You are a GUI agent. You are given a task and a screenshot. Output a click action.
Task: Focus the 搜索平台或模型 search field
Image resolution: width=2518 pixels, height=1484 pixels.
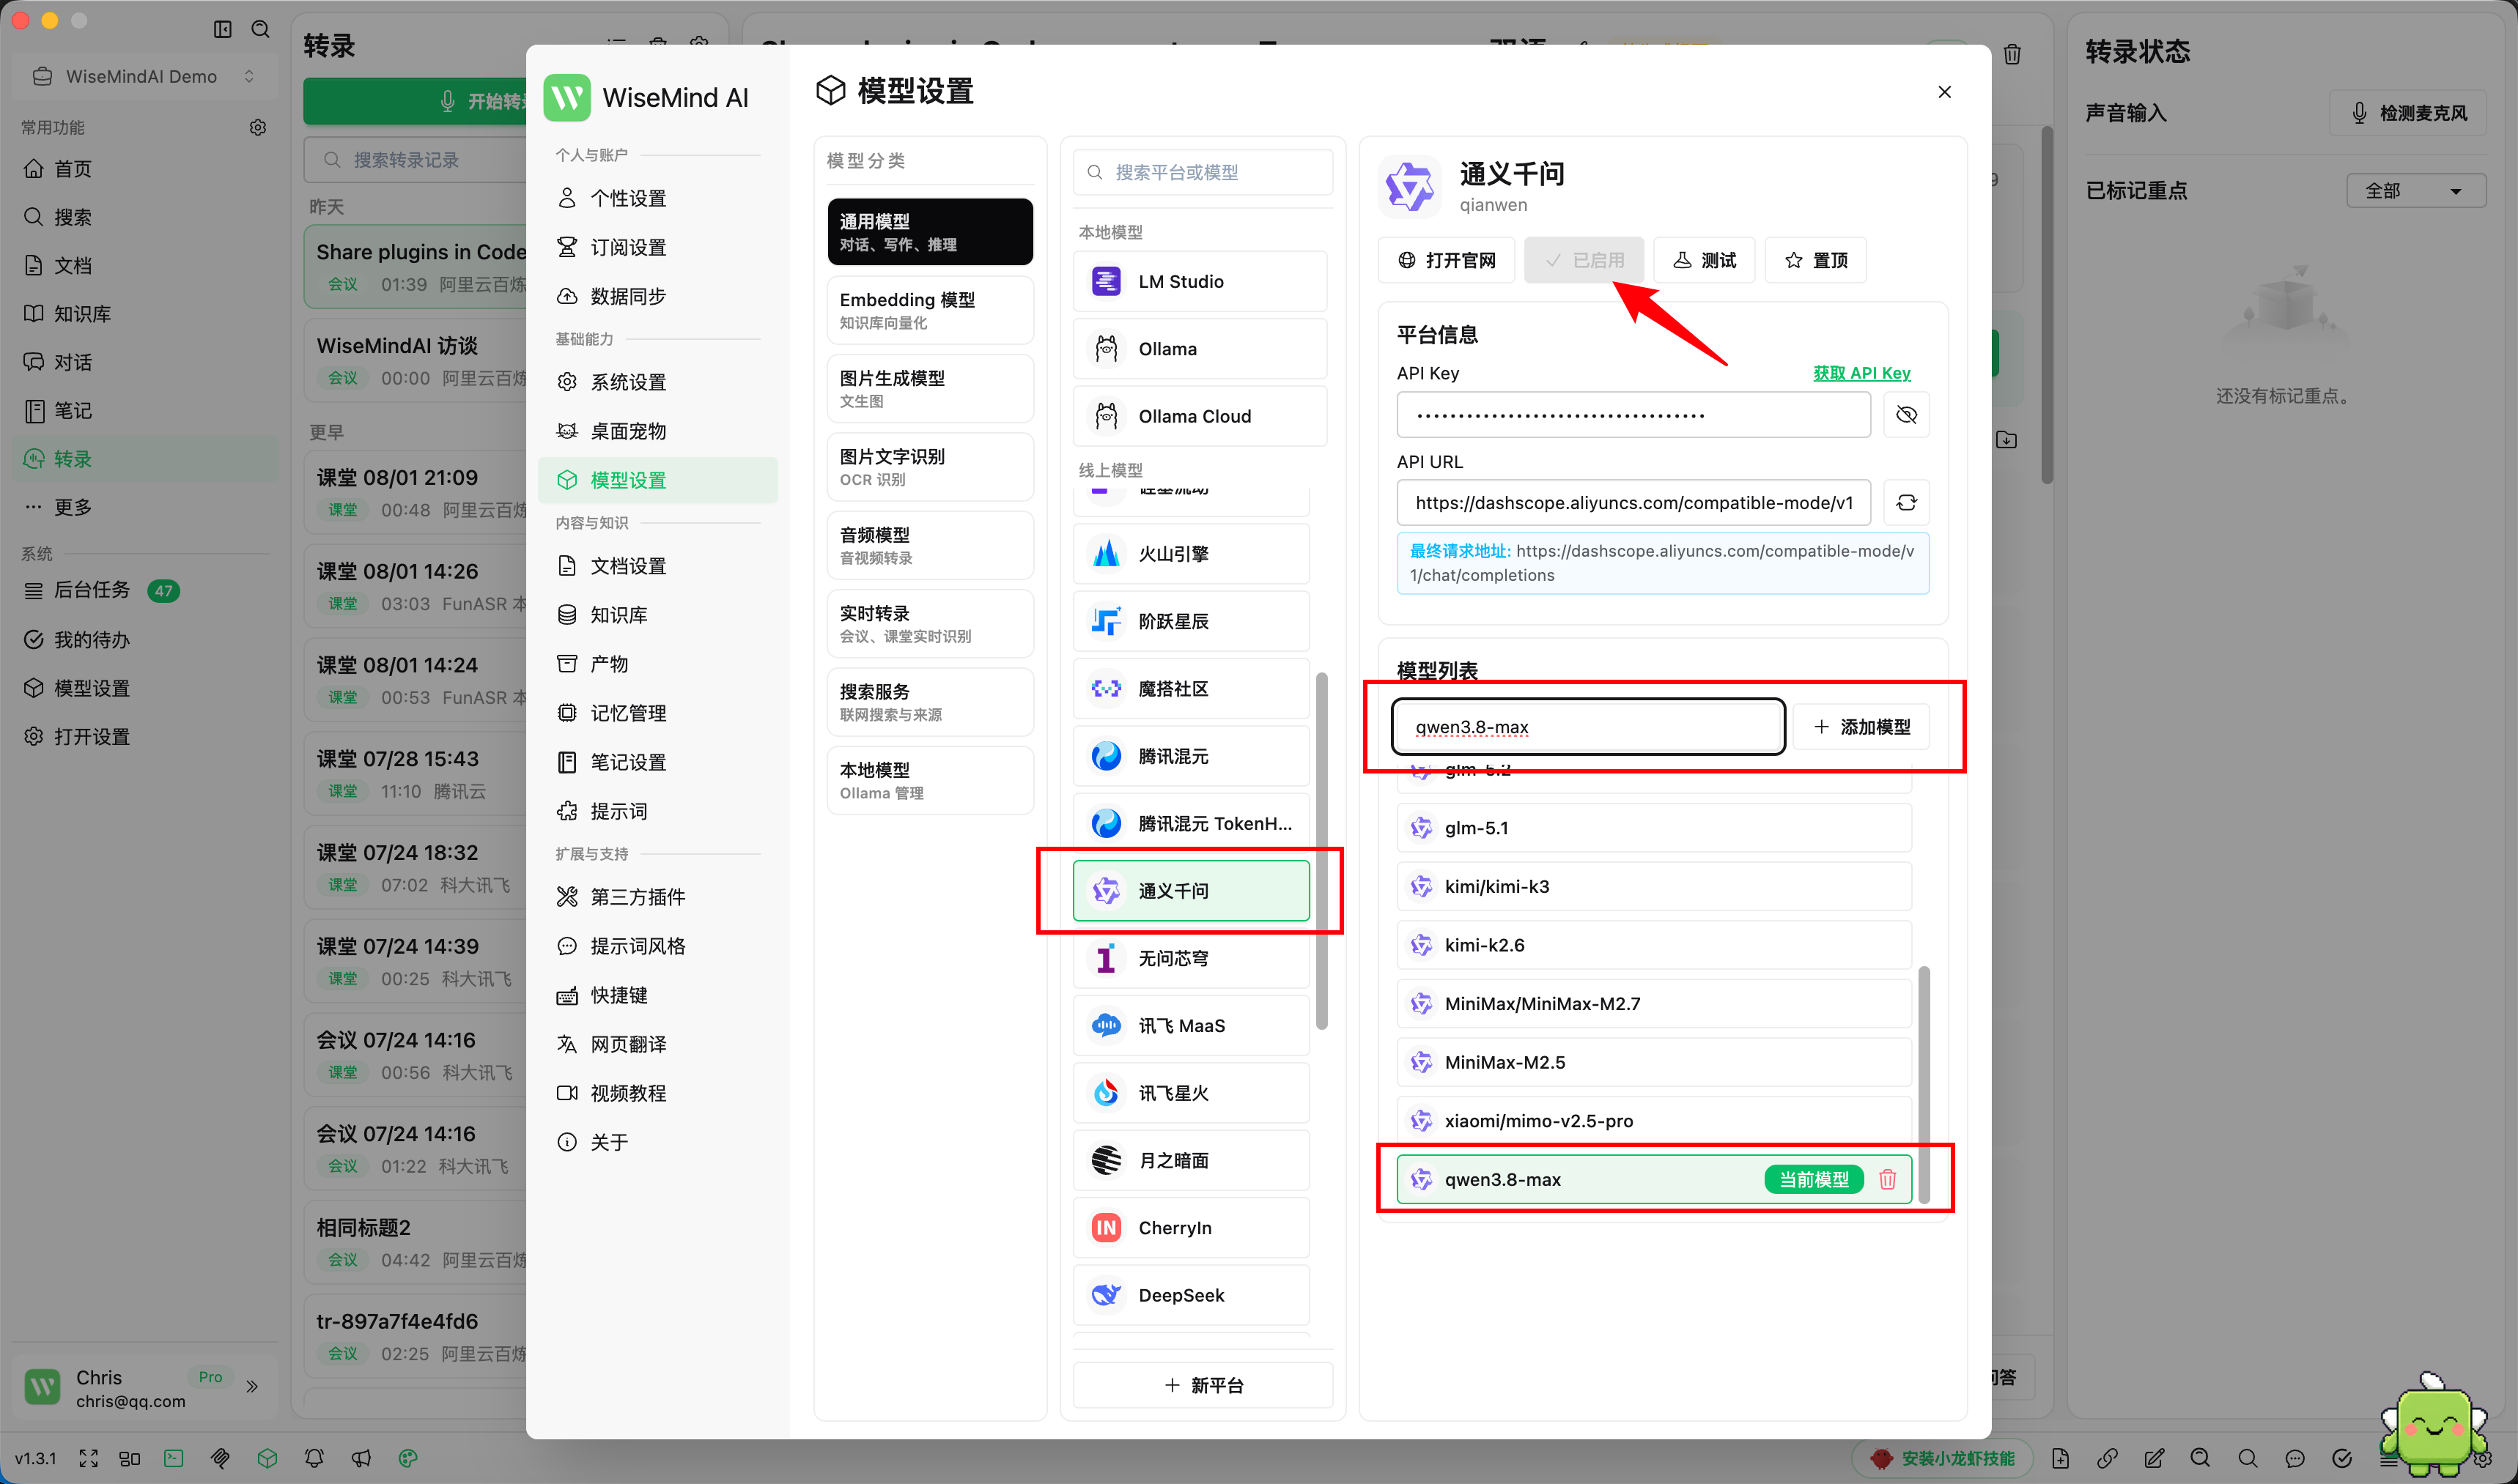[1203, 172]
